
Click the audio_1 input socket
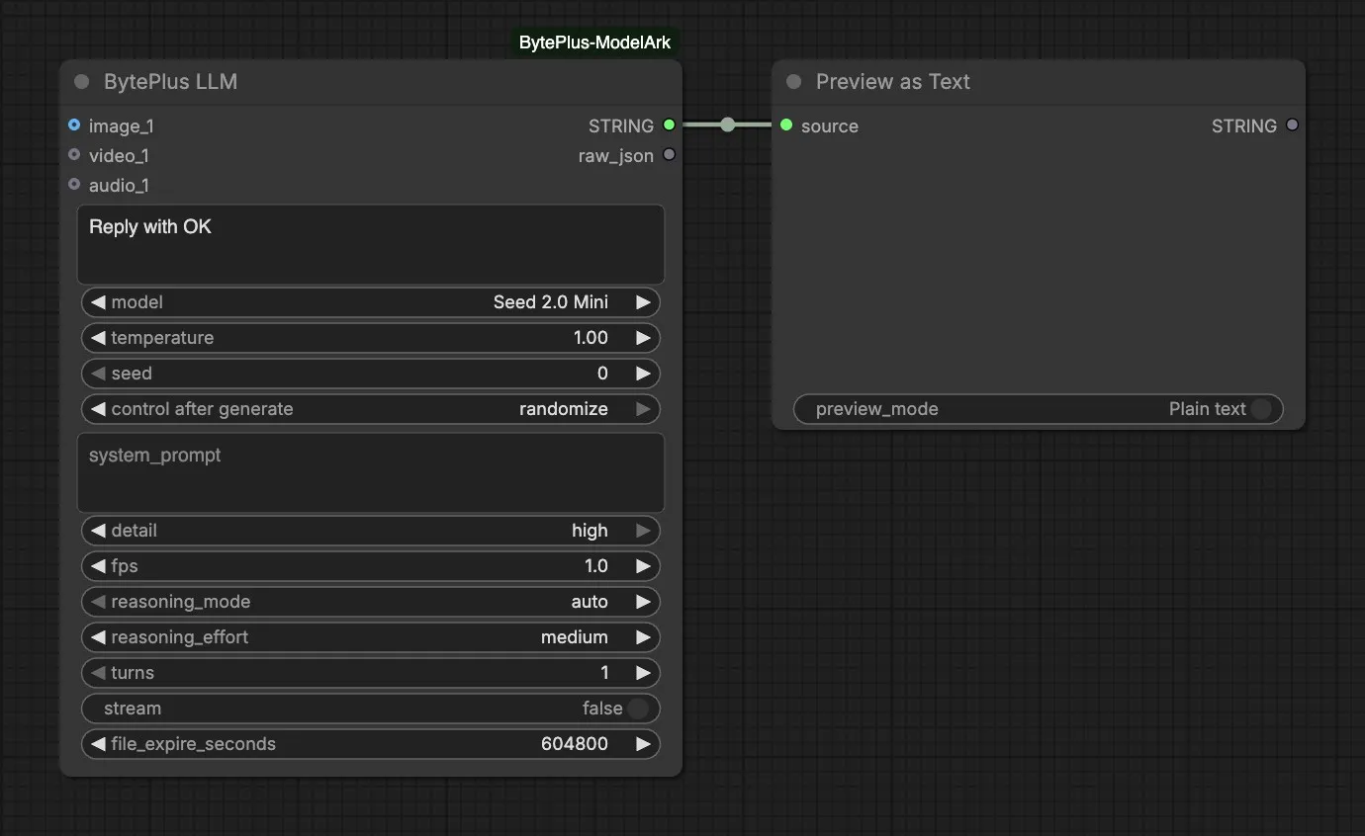[x=74, y=185]
